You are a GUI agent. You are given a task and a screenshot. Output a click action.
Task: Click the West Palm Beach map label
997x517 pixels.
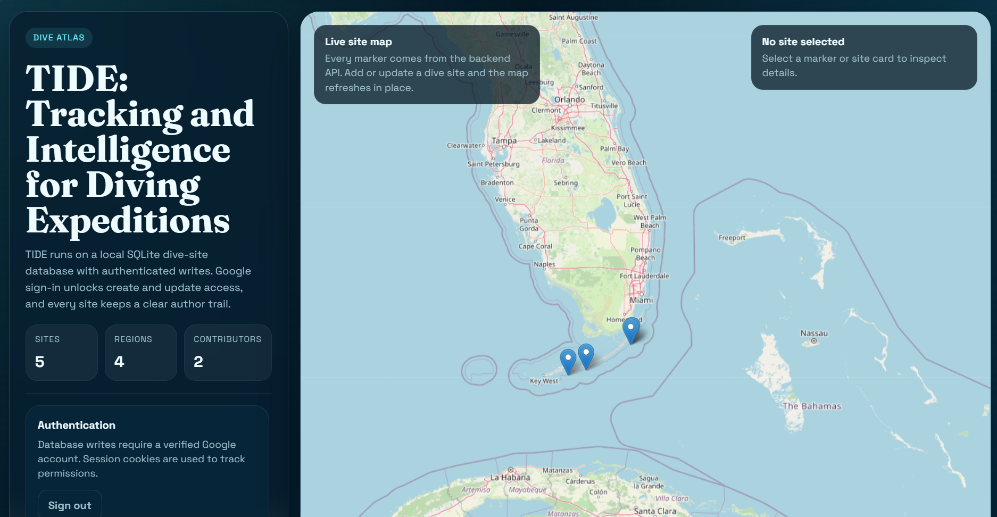[x=650, y=221]
